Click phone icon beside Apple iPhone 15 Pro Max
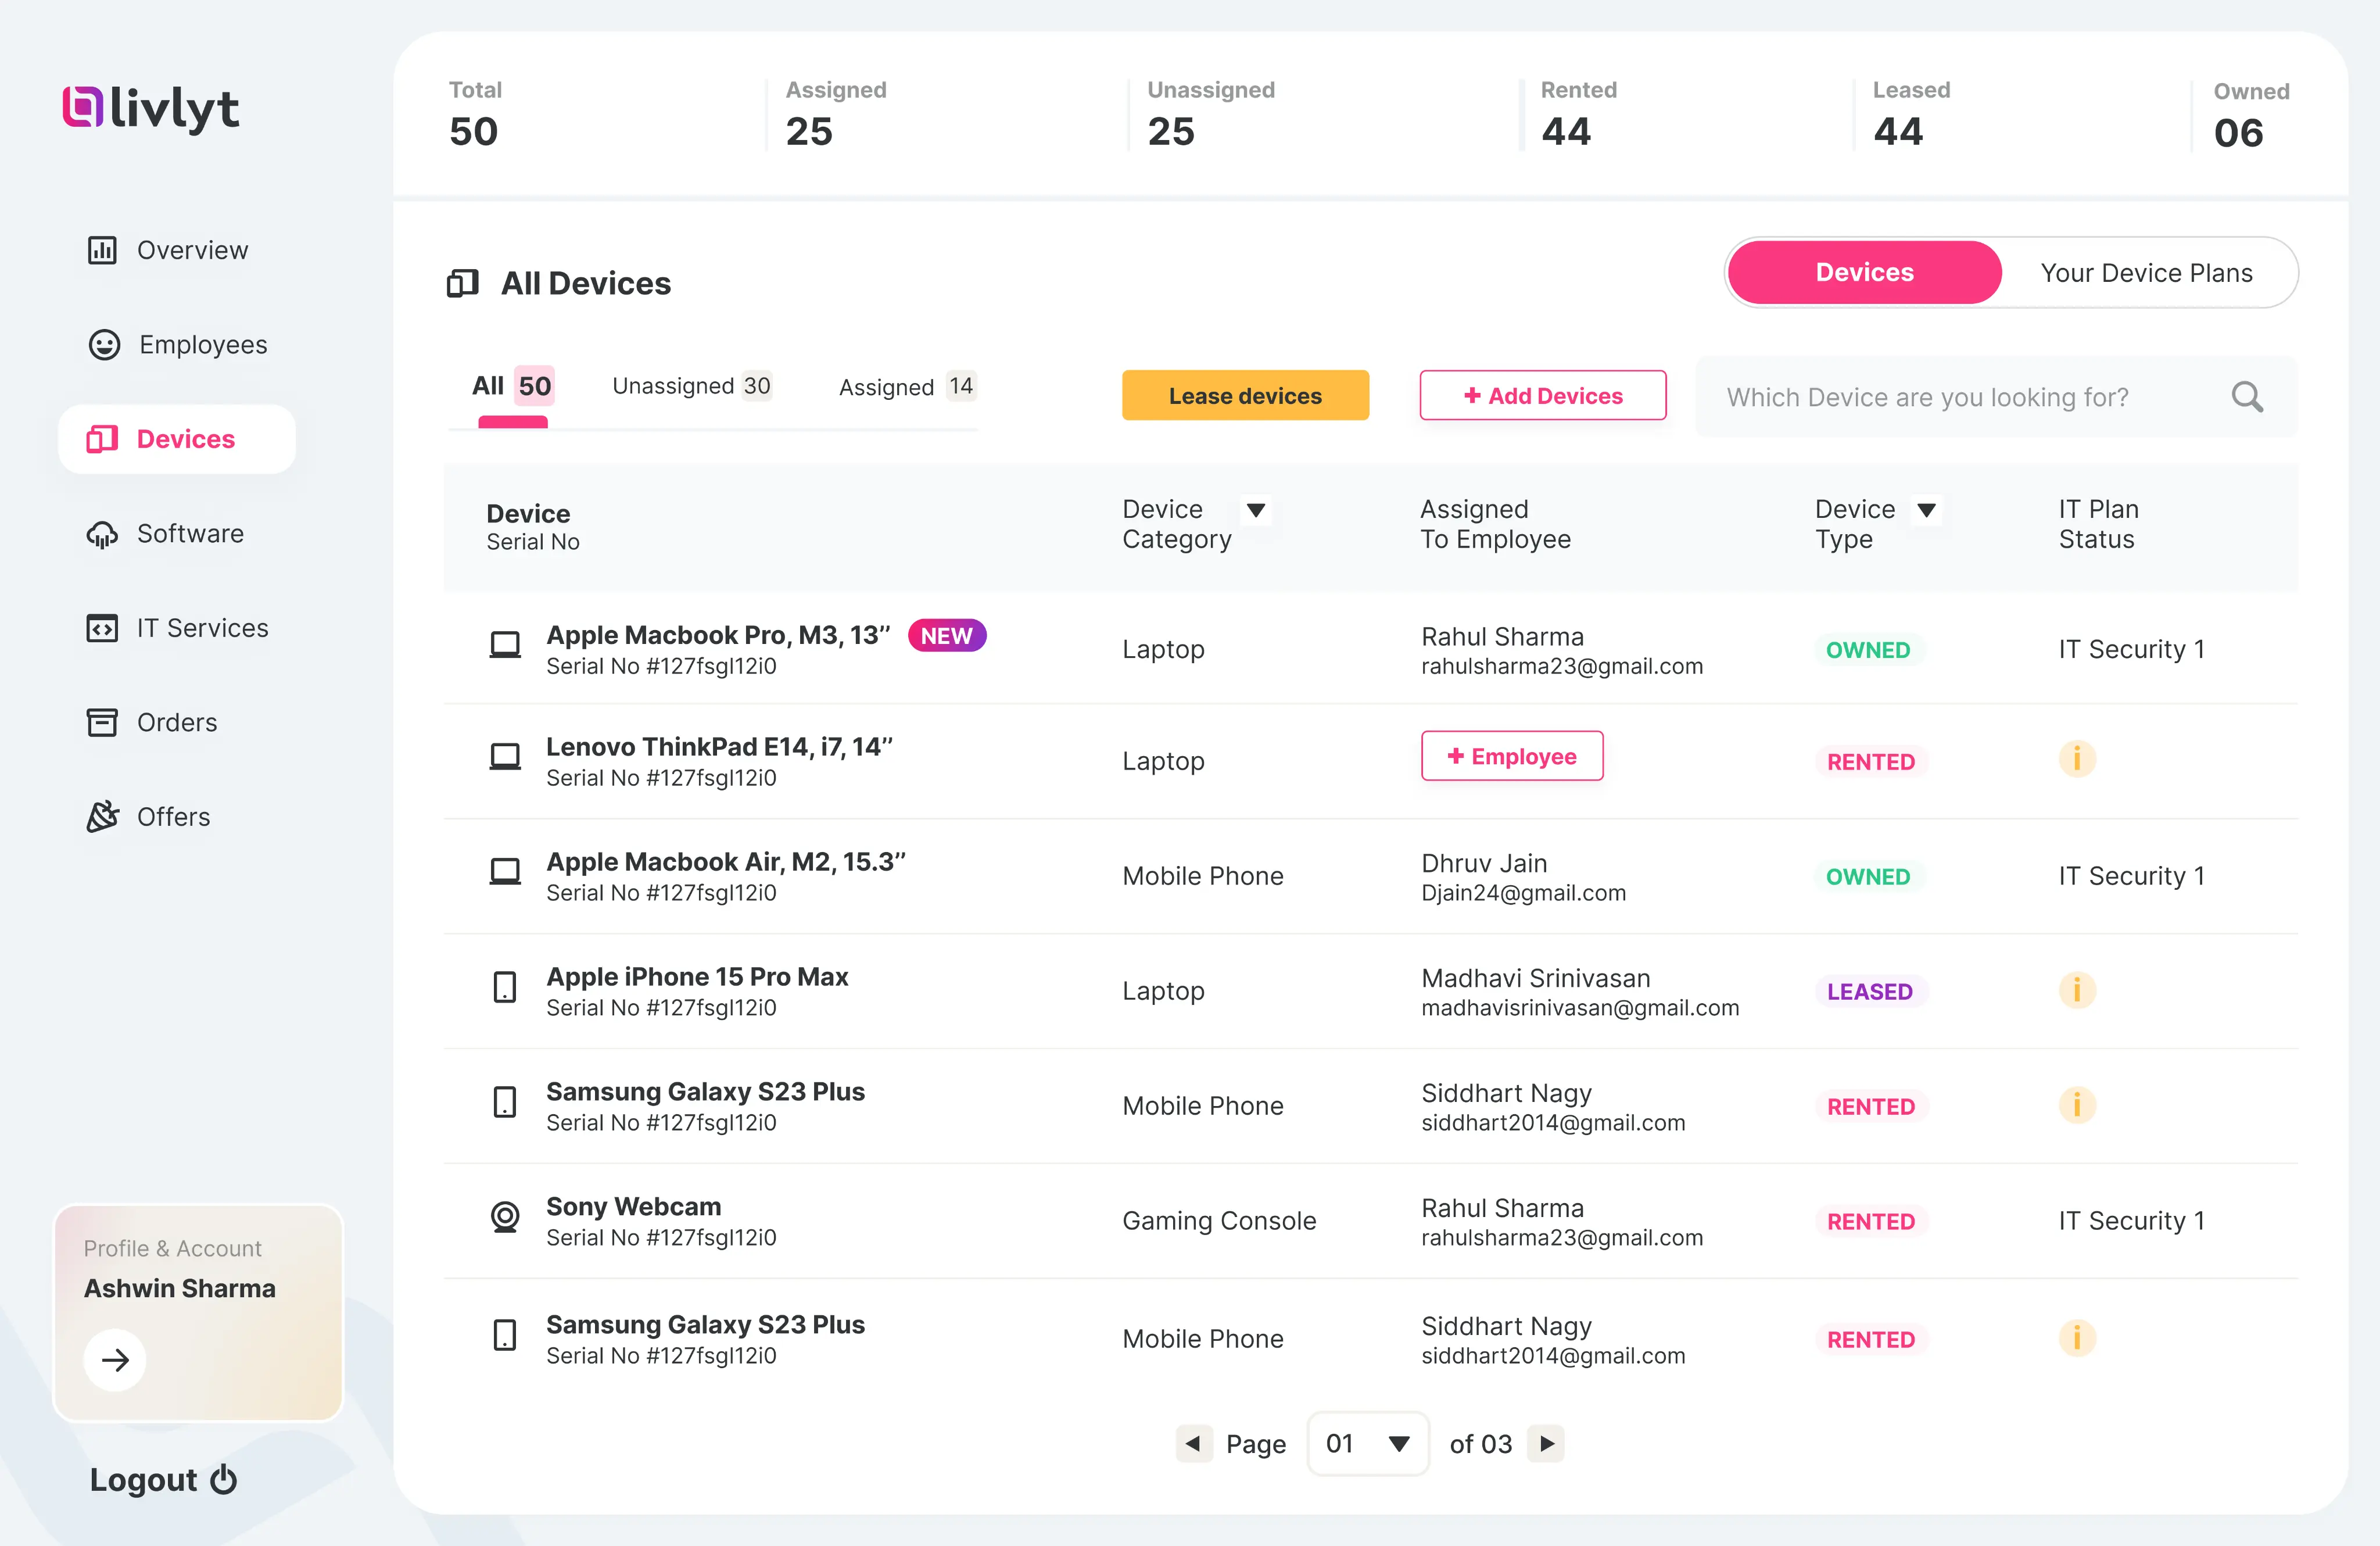The width and height of the screenshot is (2380, 1546). click(x=505, y=988)
